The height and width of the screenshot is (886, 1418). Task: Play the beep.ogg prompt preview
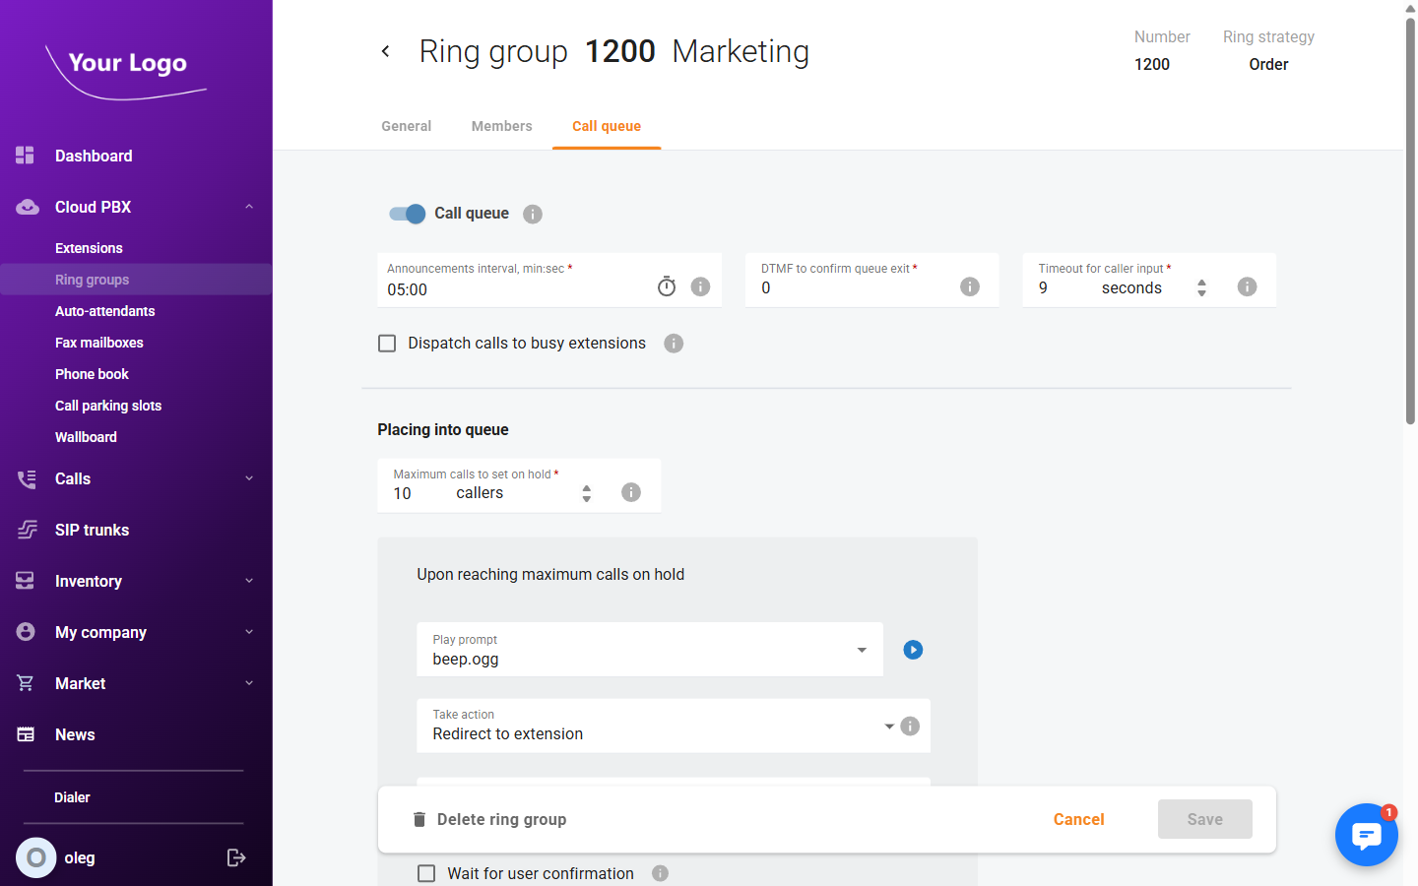pos(913,650)
